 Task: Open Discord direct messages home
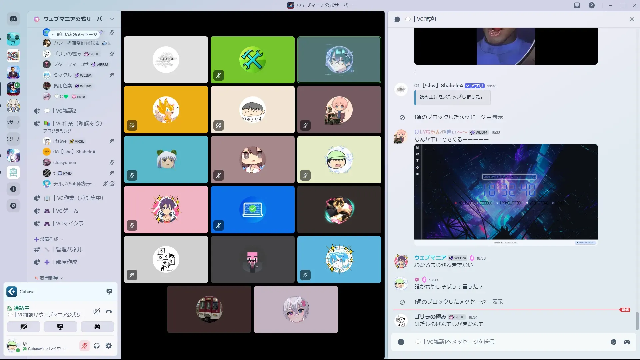tap(13, 19)
